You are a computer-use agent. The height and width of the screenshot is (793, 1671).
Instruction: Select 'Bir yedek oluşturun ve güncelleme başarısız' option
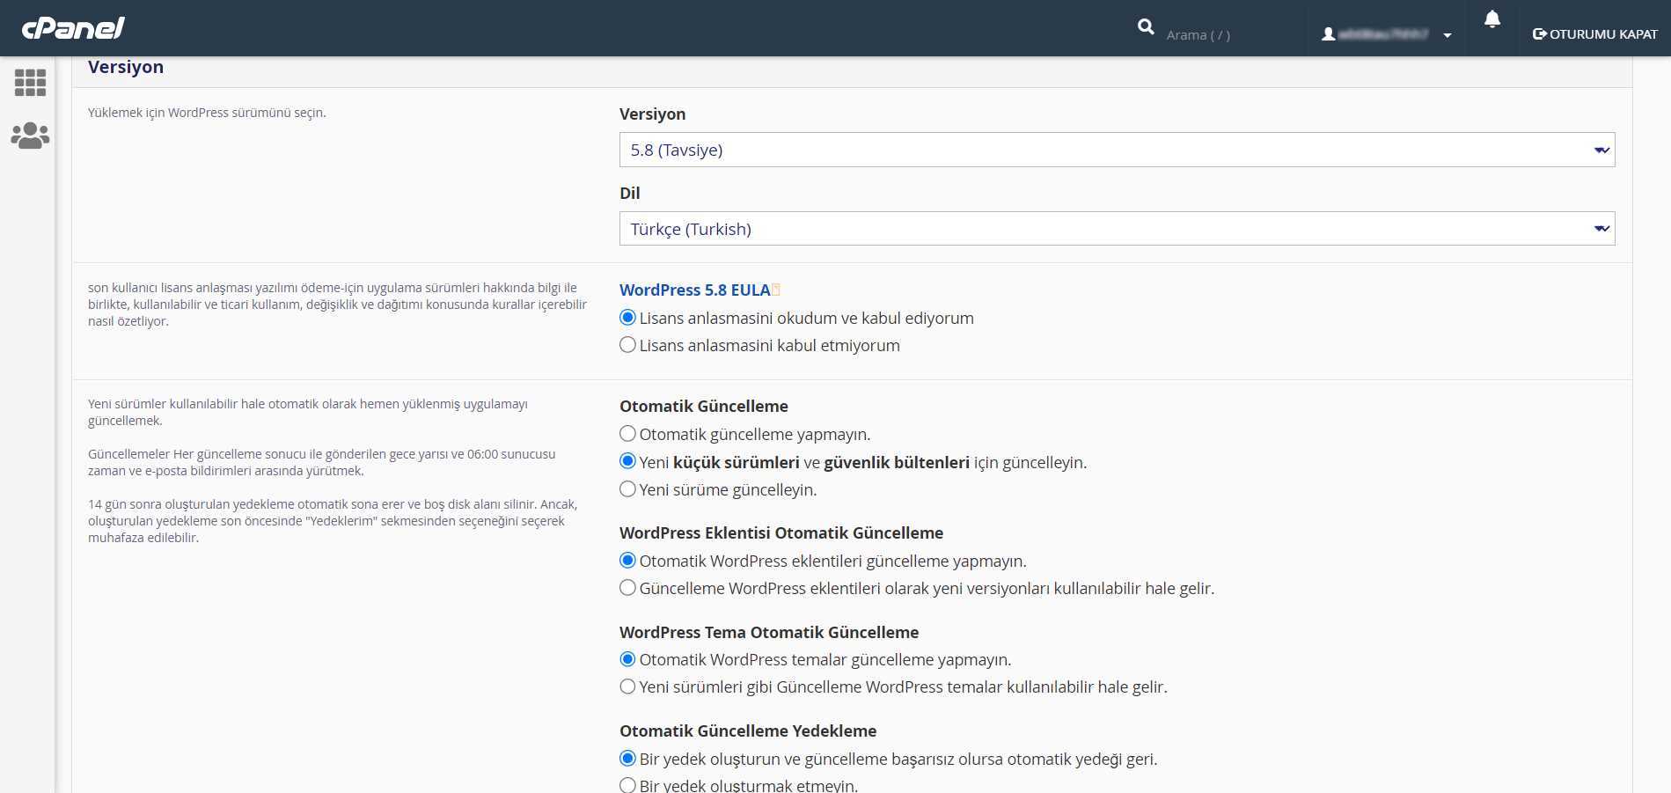tap(627, 759)
